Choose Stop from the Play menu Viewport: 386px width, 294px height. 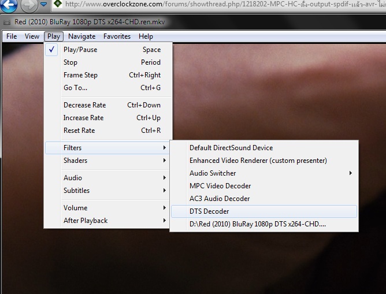(109, 62)
